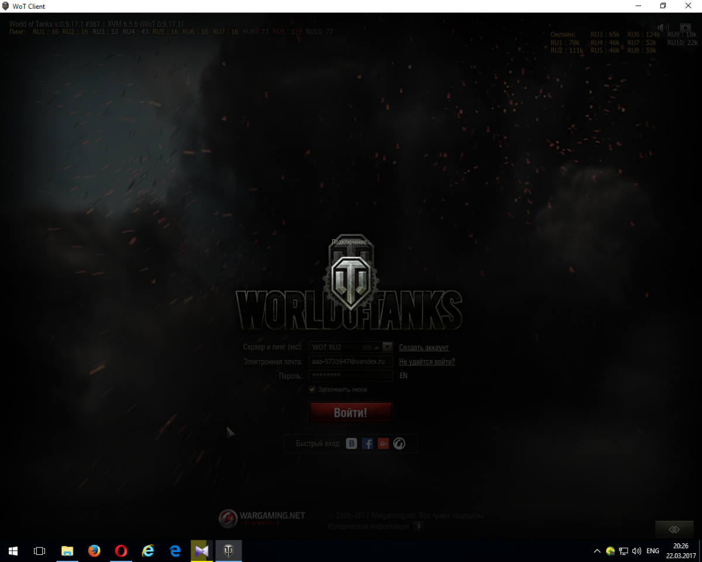Toggle the Запомнить меня checkbox
This screenshot has height=562, width=702.
click(x=312, y=389)
